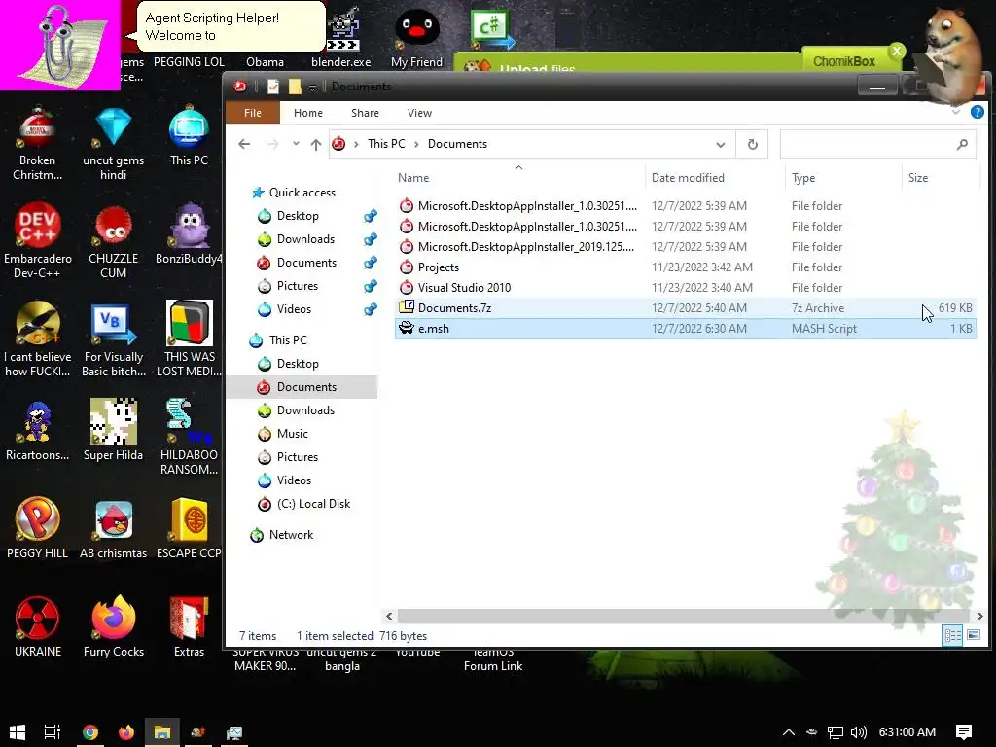
Task: Show hidden system tray icons
Action: tap(788, 732)
